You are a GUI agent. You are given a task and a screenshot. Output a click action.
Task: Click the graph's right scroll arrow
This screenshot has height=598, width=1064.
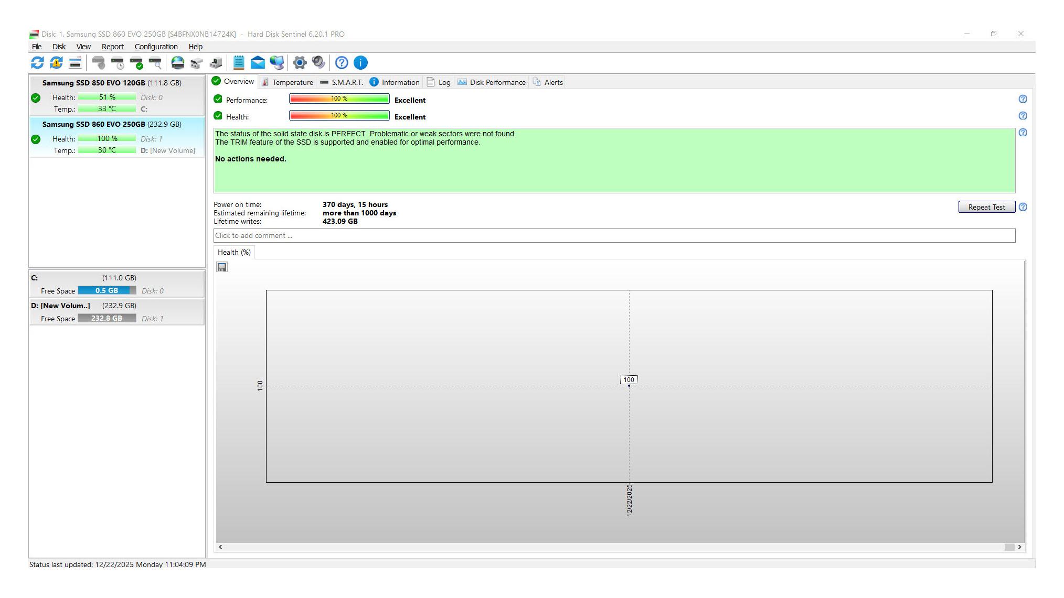[1019, 547]
